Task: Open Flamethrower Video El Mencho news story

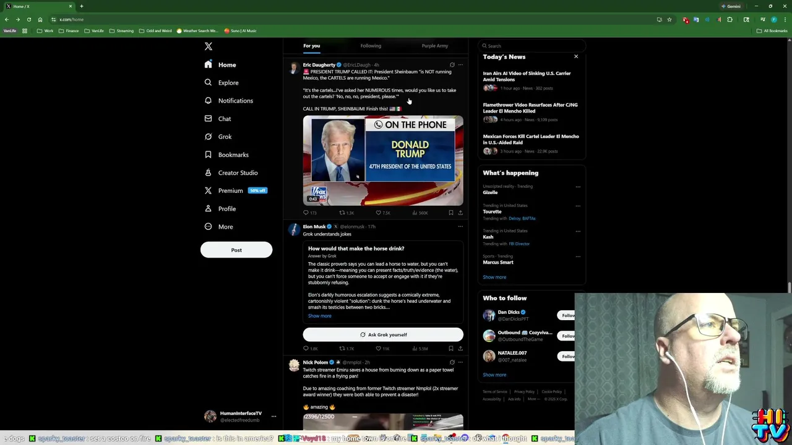Action: point(530,108)
